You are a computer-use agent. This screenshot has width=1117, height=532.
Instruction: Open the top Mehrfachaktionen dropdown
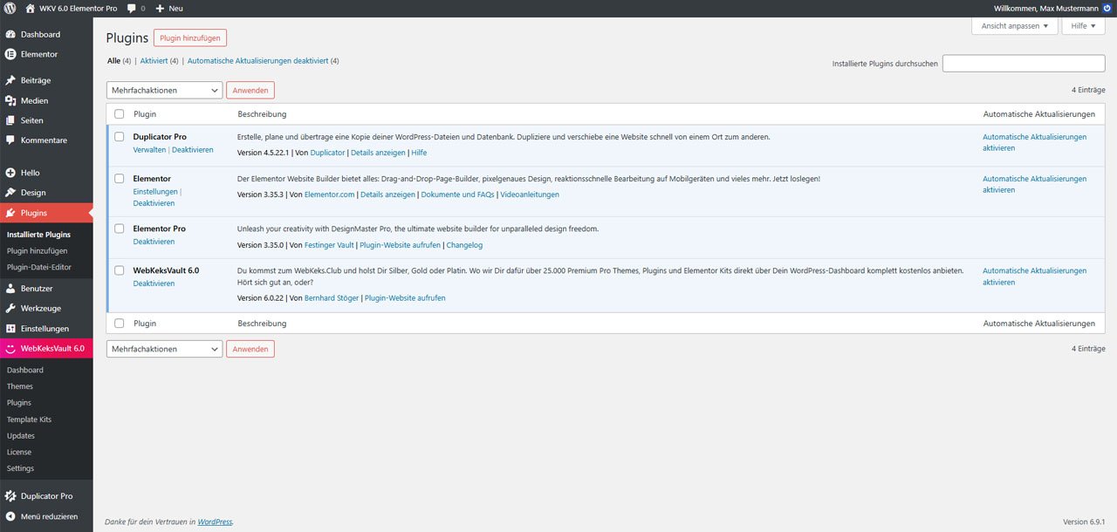click(164, 90)
